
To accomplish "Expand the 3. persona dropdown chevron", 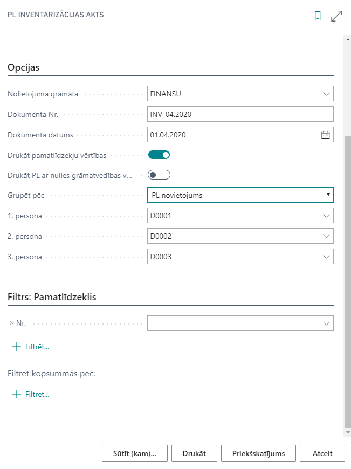I will [x=326, y=257].
